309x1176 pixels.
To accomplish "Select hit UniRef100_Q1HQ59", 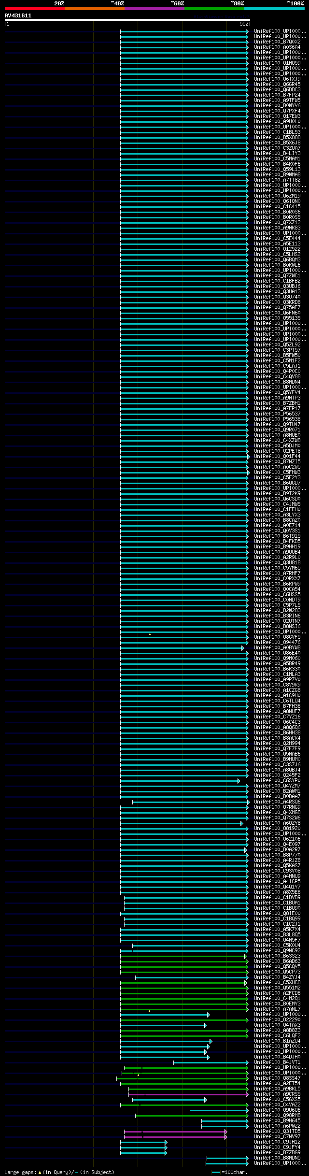I will pyautogui.click(x=277, y=63).
